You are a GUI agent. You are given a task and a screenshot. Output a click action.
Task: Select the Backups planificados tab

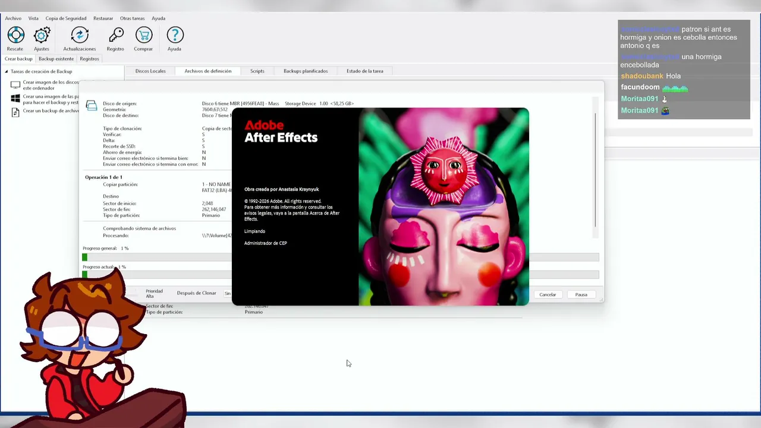pos(306,71)
